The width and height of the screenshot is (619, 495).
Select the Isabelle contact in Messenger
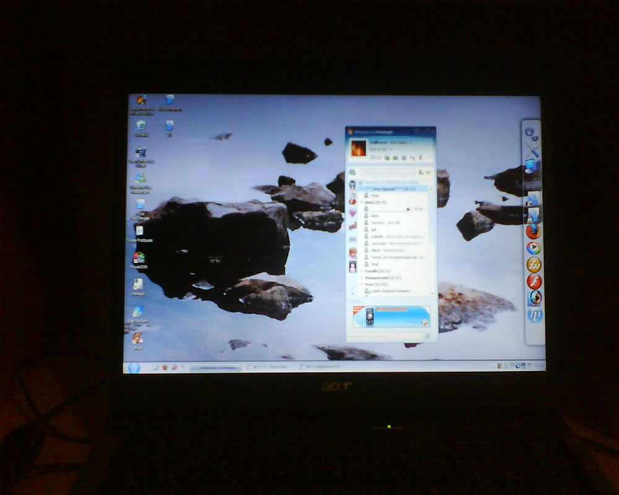tap(395, 236)
